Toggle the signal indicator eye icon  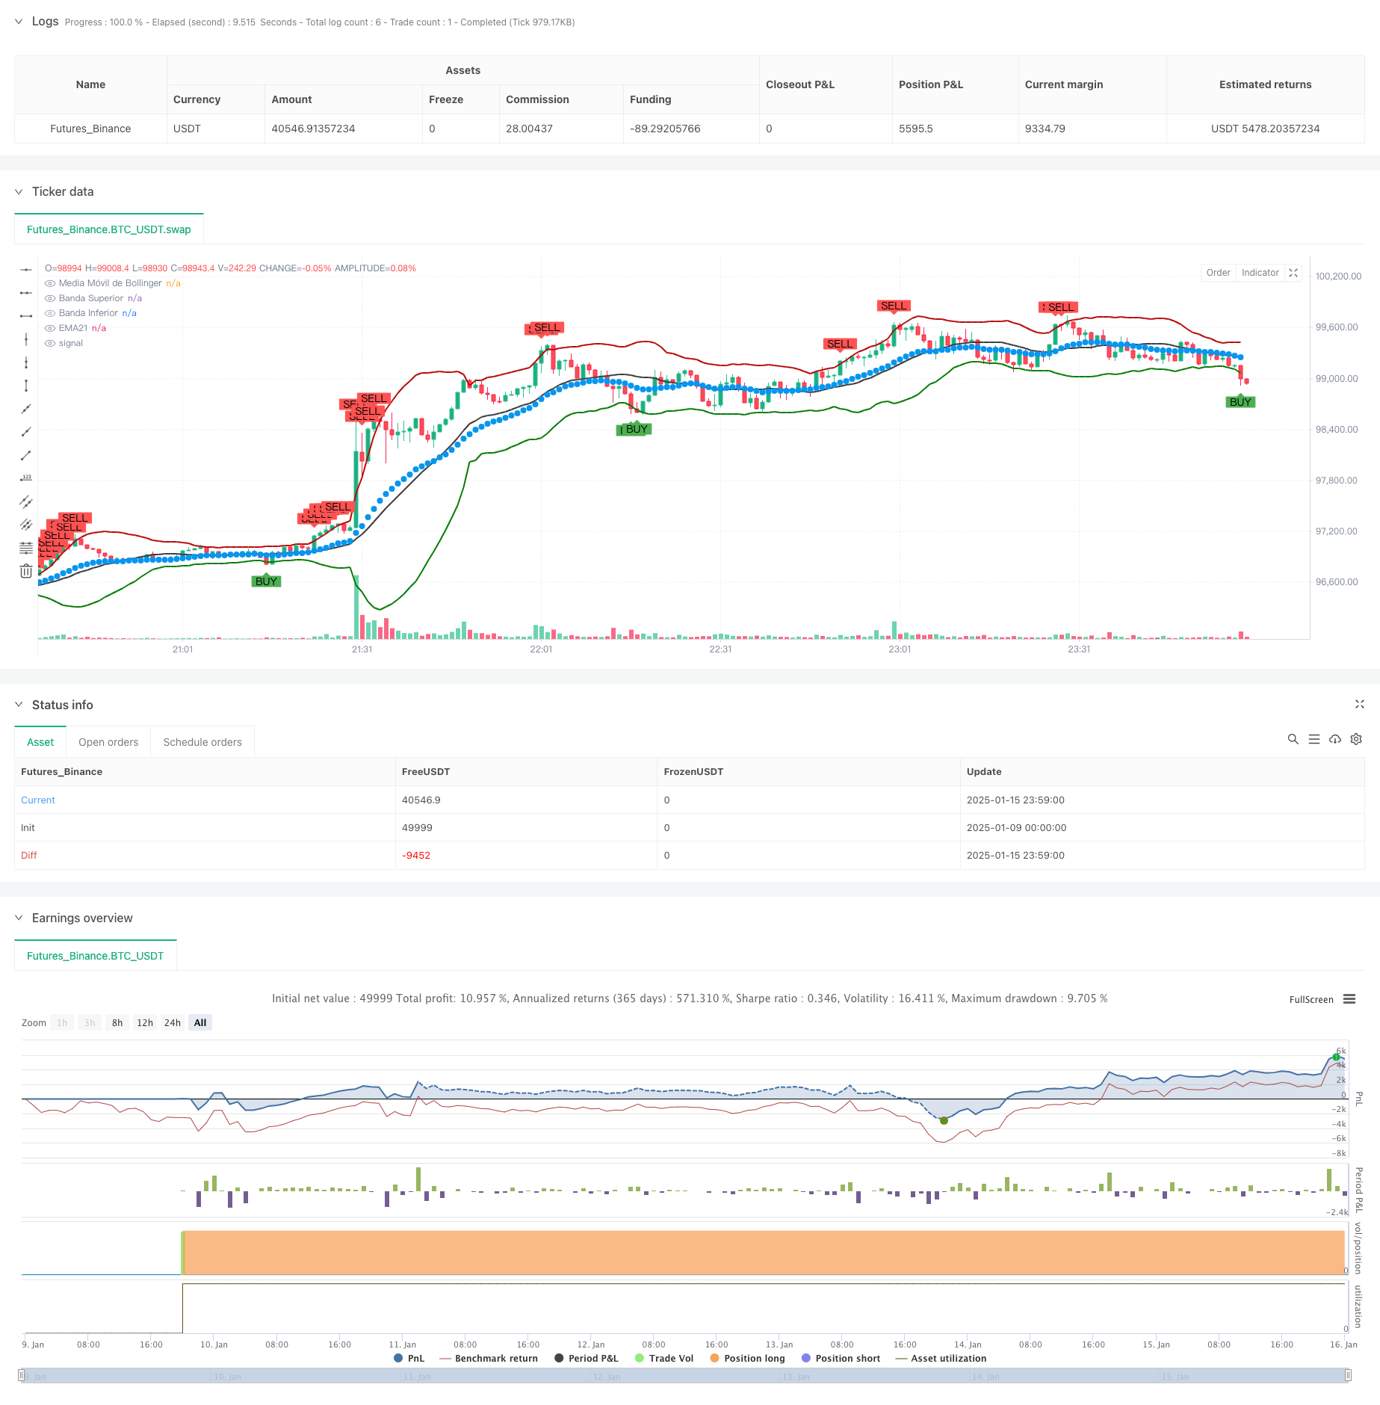click(50, 343)
